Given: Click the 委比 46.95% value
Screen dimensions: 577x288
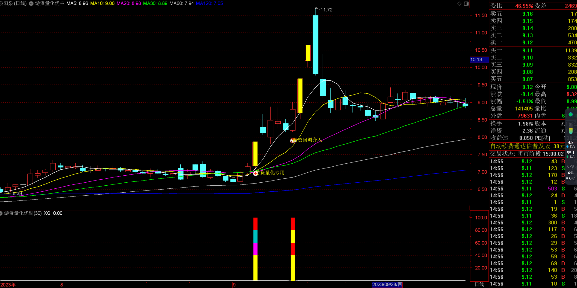Looking at the screenshot, I should 524,6.
